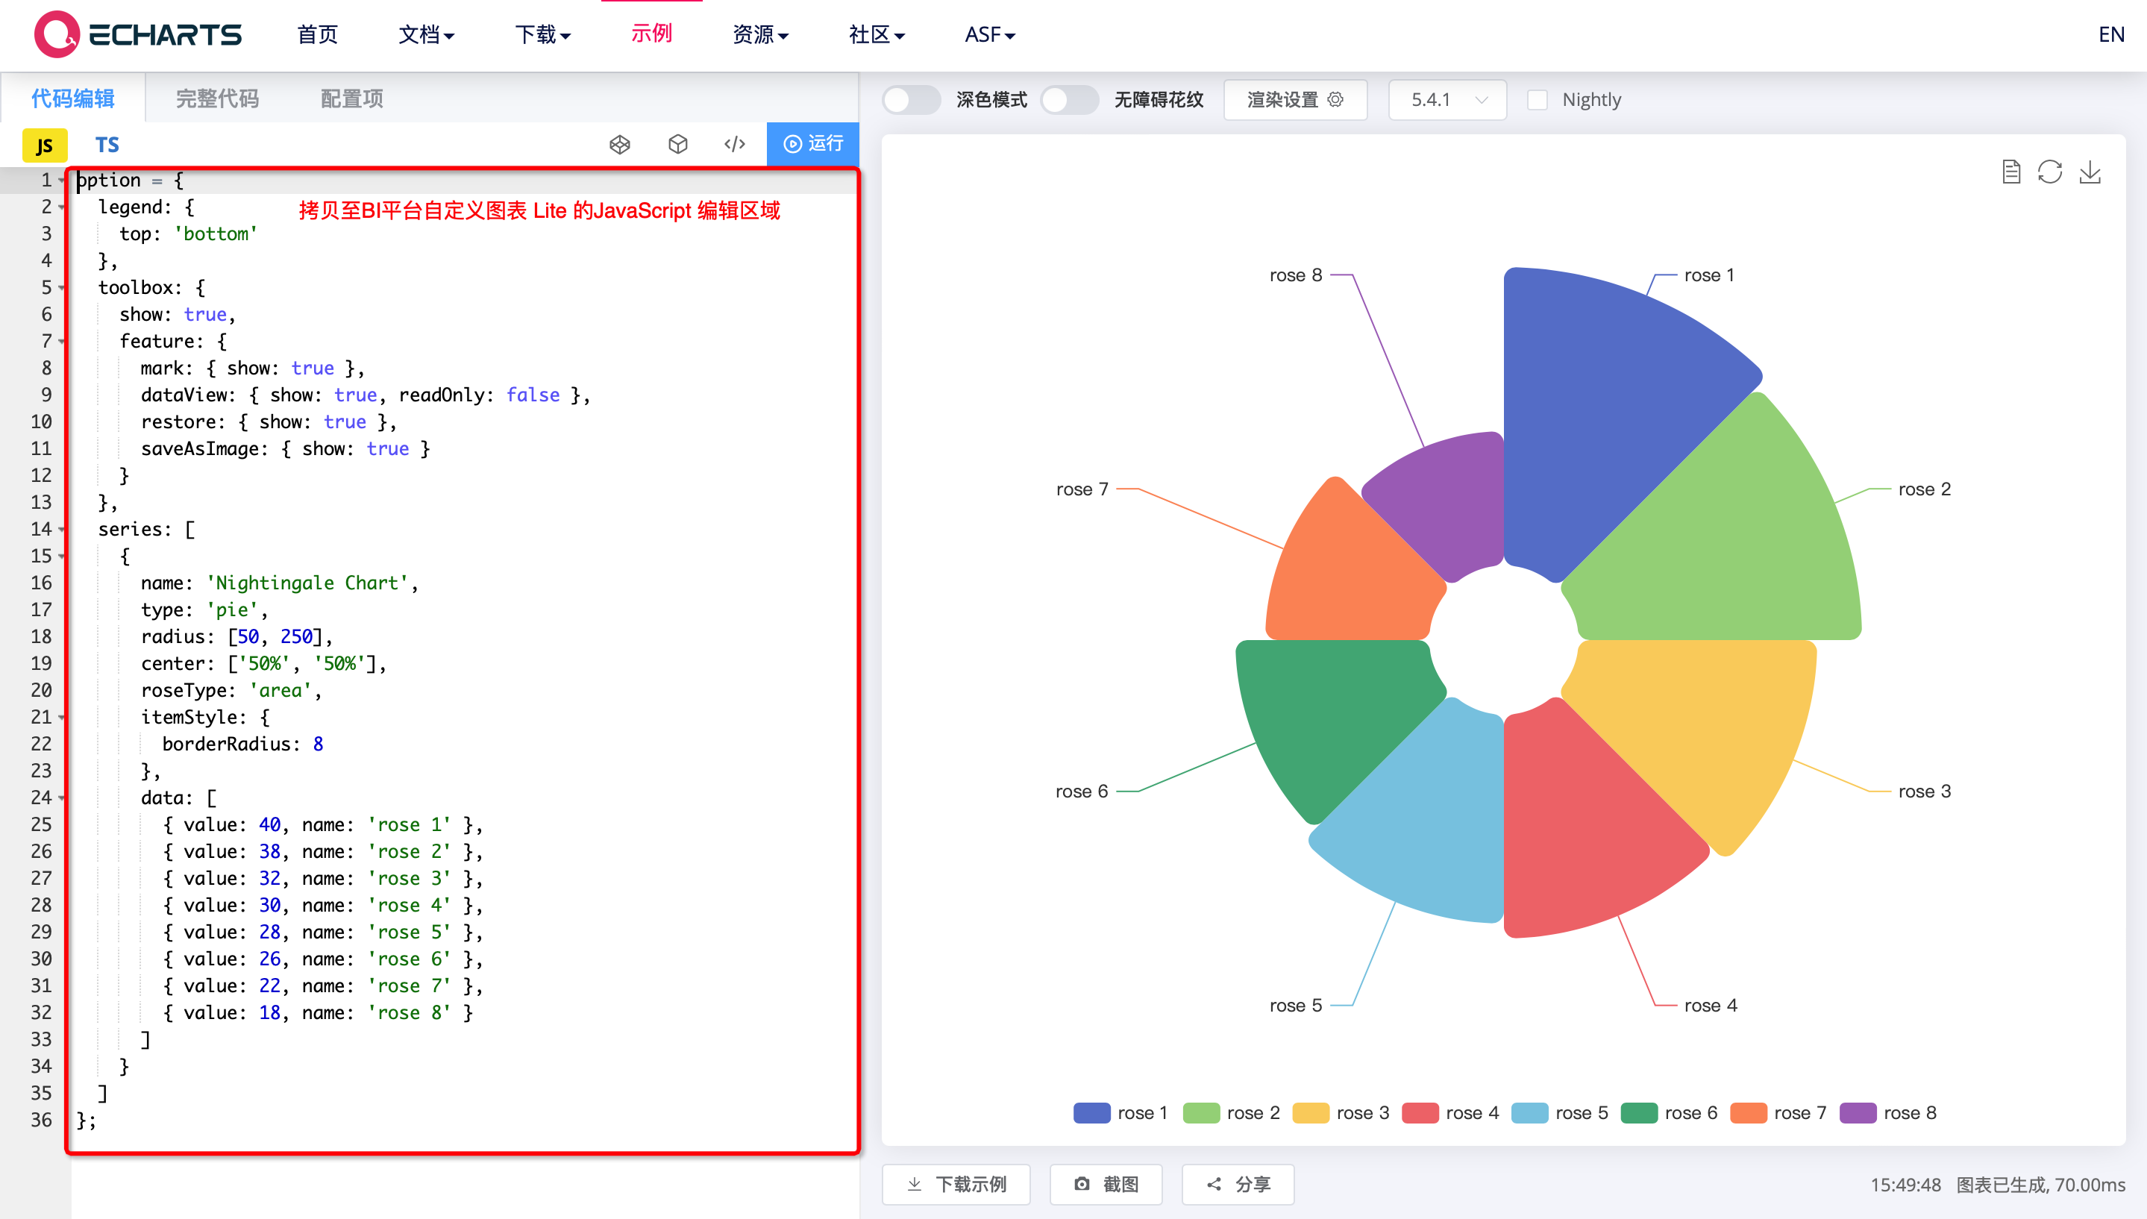Click the 分享 share button
Image resolution: width=2147 pixels, height=1219 pixels.
(1238, 1184)
